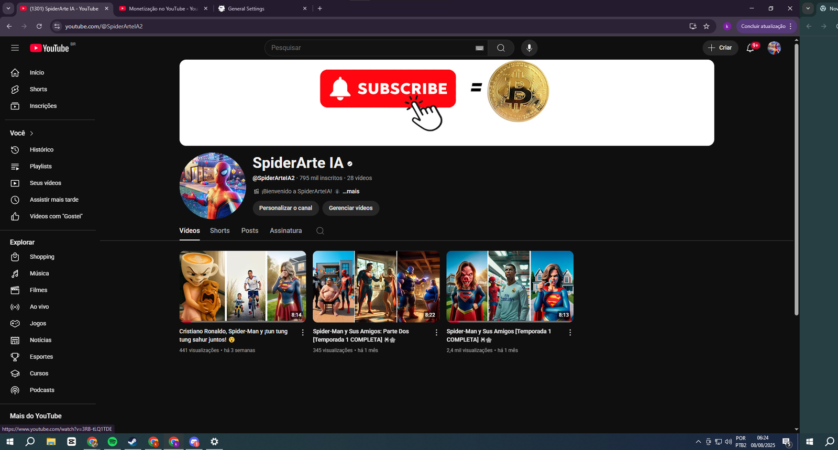The height and width of the screenshot is (450, 838).
Task: Open Spider-Man y Sus Amigos: Parte Dos title
Action: 361,336
